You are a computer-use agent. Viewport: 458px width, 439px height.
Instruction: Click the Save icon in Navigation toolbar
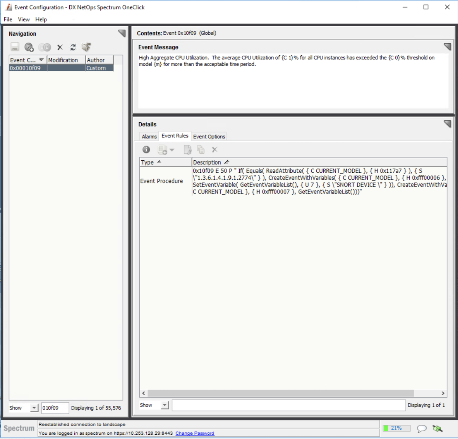click(x=15, y=47)
